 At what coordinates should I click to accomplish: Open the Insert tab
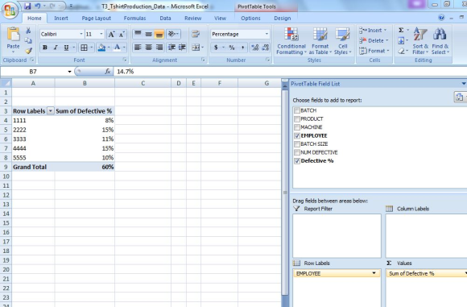pyautogui.click(x=61, y=19)
